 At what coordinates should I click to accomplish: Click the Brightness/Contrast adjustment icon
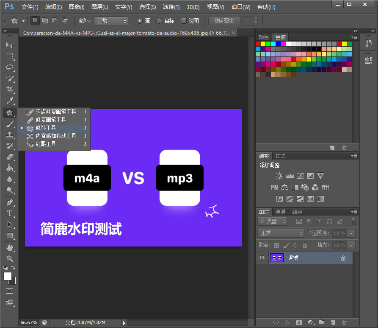coord(279,176)
